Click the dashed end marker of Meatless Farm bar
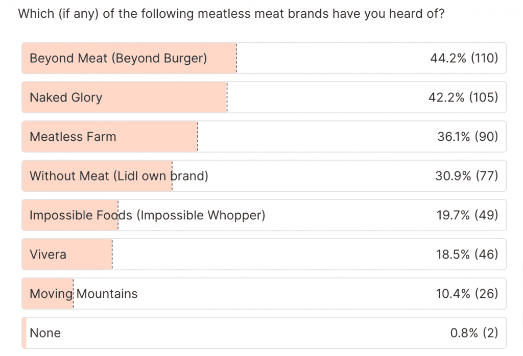 pyautogui.click(x=197, y=137)
